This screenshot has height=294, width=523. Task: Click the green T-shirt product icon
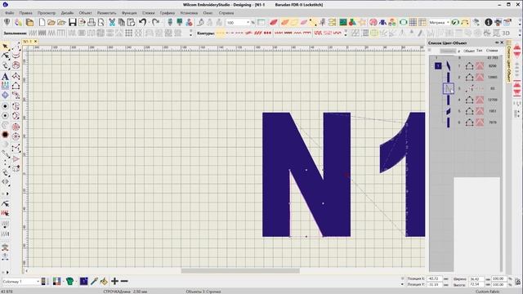click(x=69, y=281)
